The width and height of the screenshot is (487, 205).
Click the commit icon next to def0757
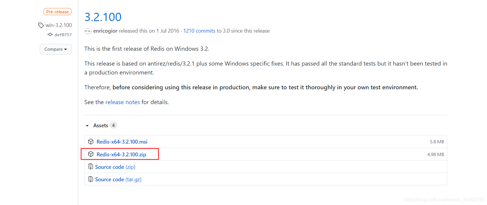tap(50, 34)
